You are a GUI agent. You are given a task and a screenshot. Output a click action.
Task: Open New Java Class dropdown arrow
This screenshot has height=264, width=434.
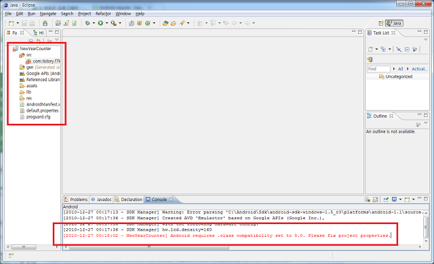pyautogui.click(x=154, y=23)
